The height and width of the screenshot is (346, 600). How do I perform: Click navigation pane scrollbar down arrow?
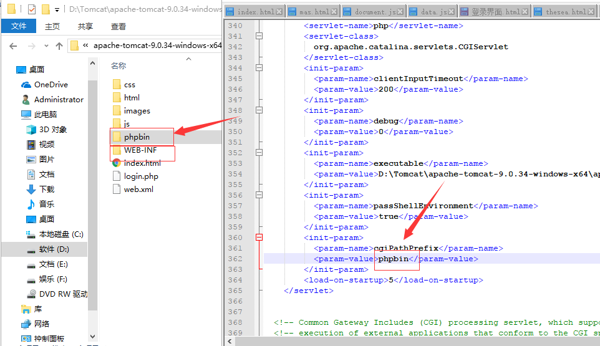[92, 337]
